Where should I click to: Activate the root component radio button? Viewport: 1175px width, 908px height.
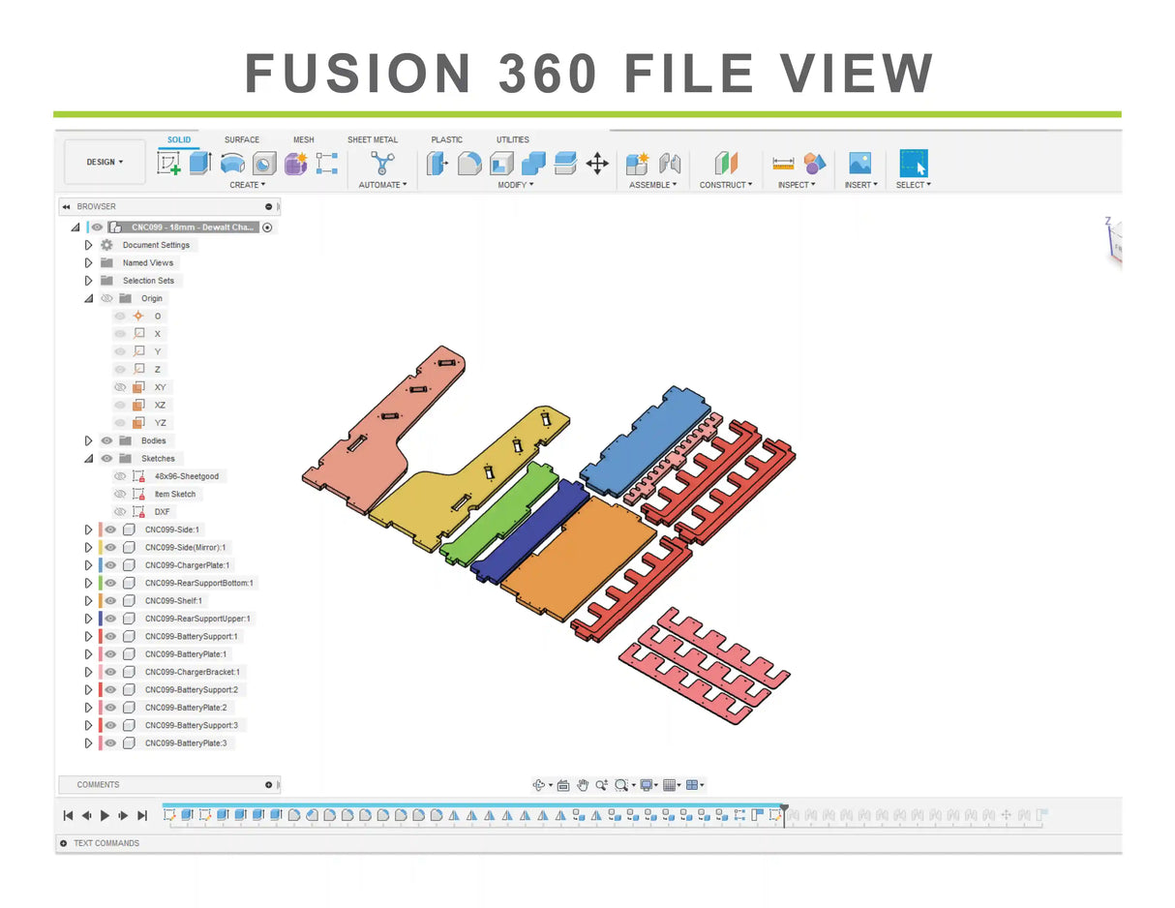(268, 227)
